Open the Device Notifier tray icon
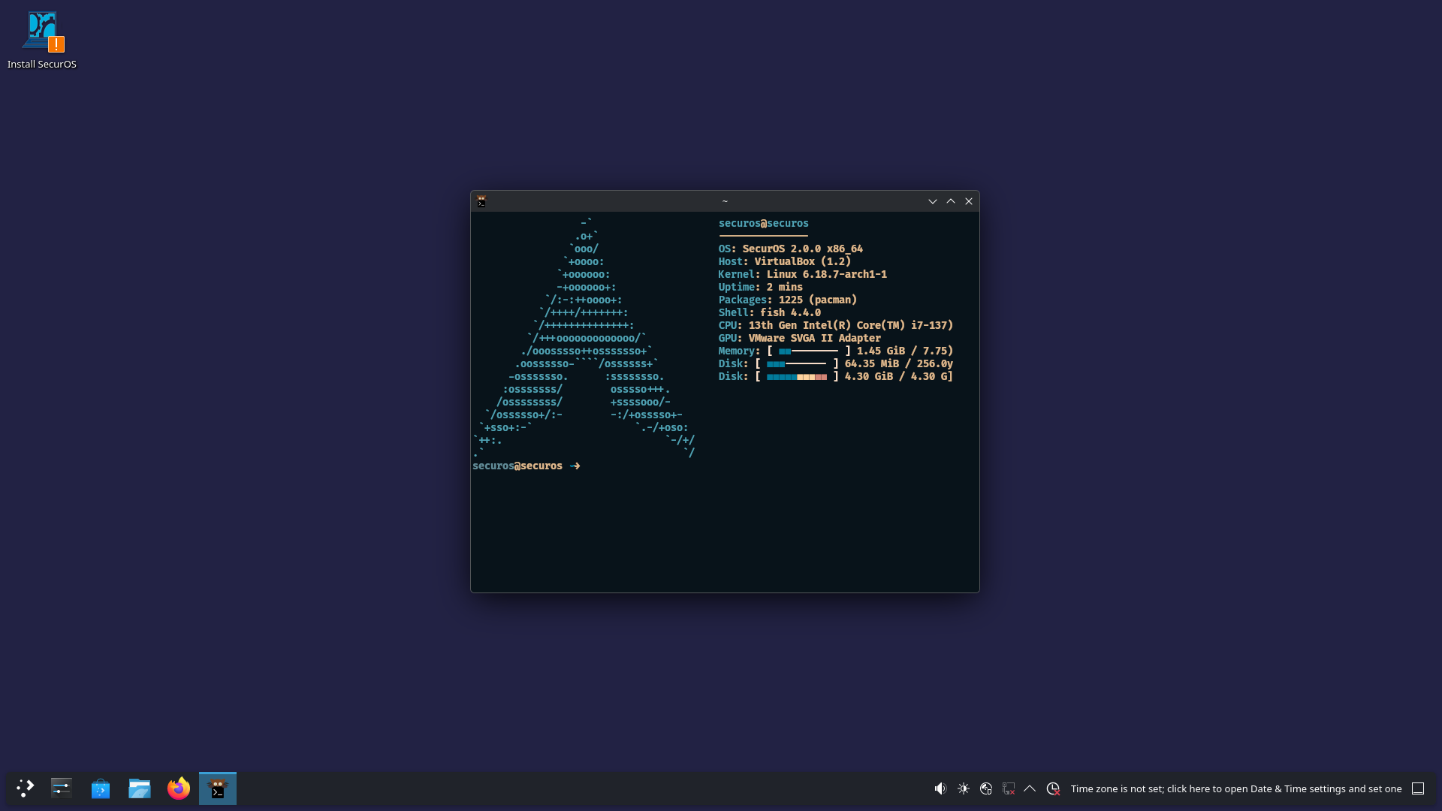 pos(986,788)
